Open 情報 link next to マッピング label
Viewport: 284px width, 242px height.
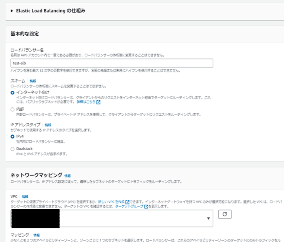[36, 235]
